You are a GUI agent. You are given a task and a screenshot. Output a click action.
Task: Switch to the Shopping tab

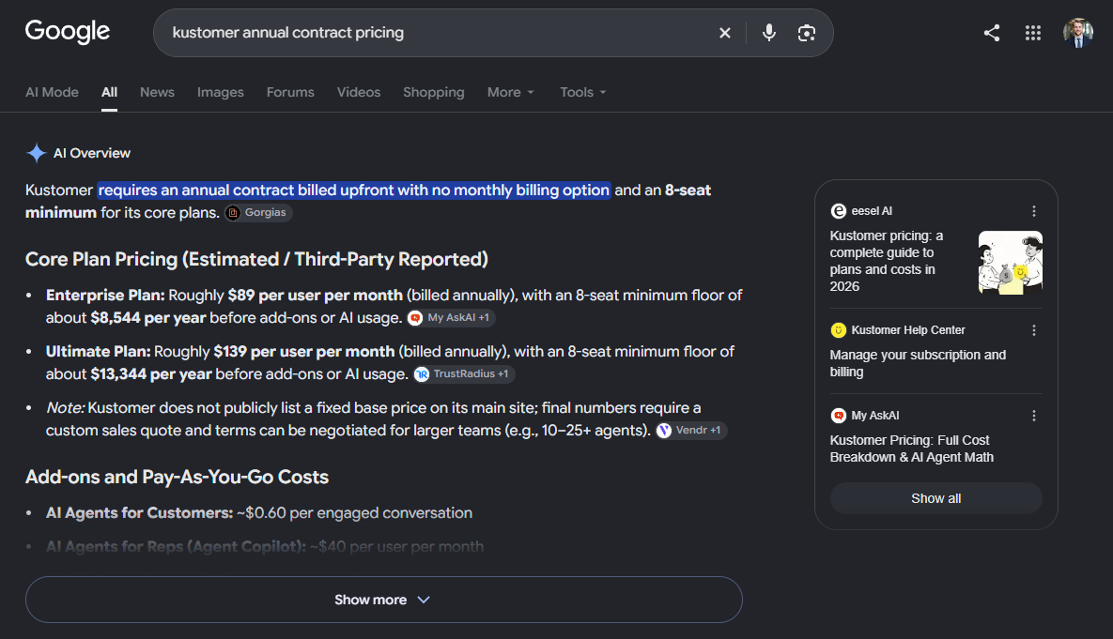[434, 92]
